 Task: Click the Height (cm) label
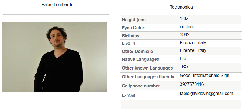[x=134, y=20]
